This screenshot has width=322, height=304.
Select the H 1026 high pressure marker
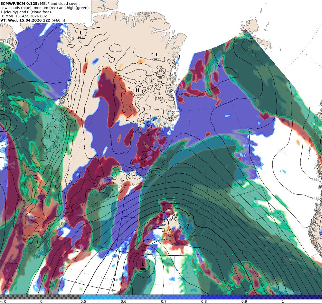tap(137, 92)
